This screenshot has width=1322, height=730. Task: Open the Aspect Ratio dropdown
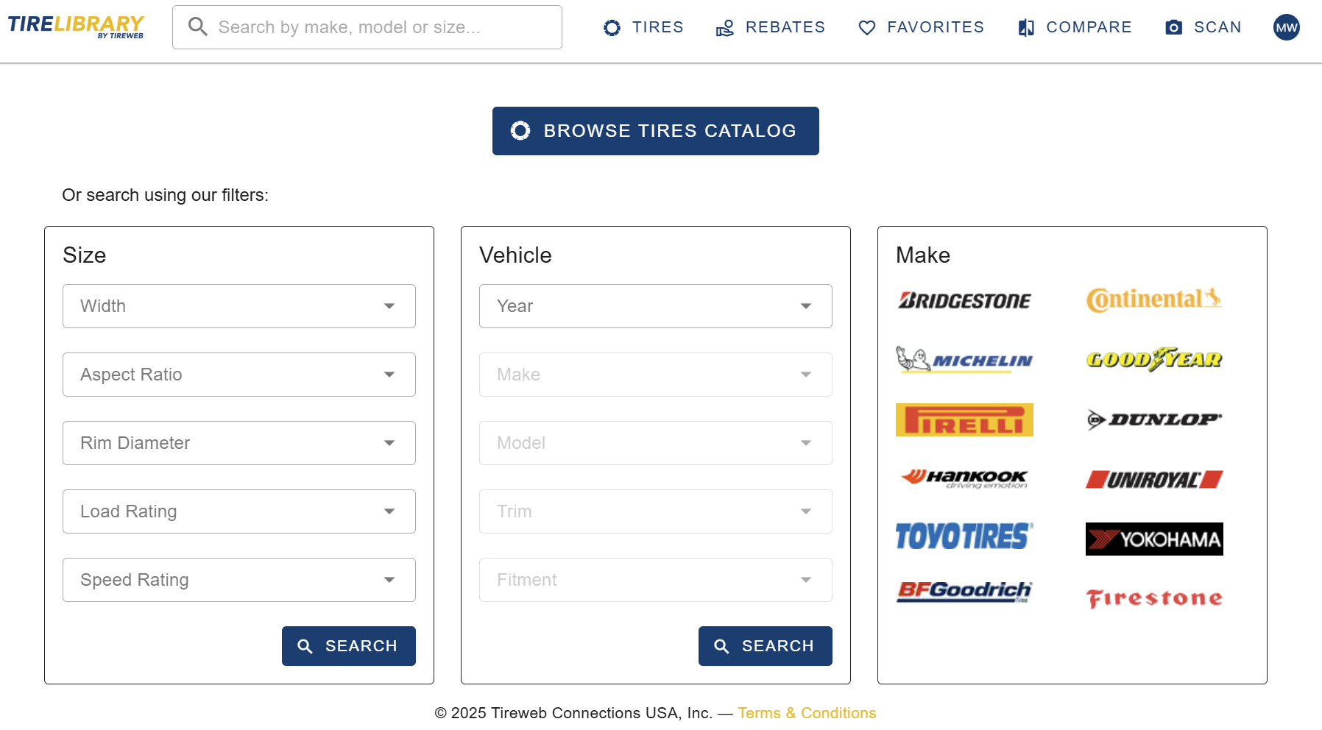(239, 375)
